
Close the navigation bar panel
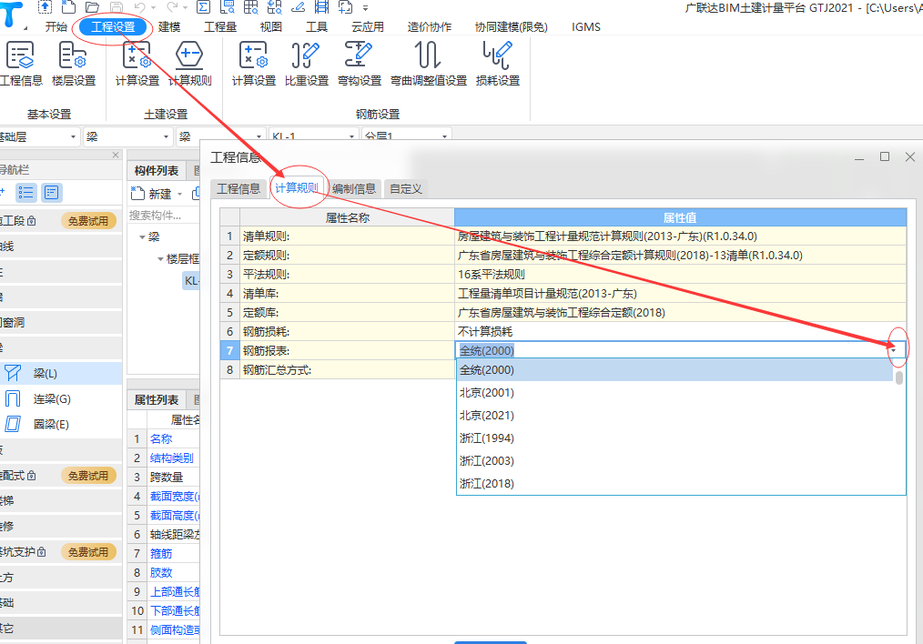click(116, 156)
